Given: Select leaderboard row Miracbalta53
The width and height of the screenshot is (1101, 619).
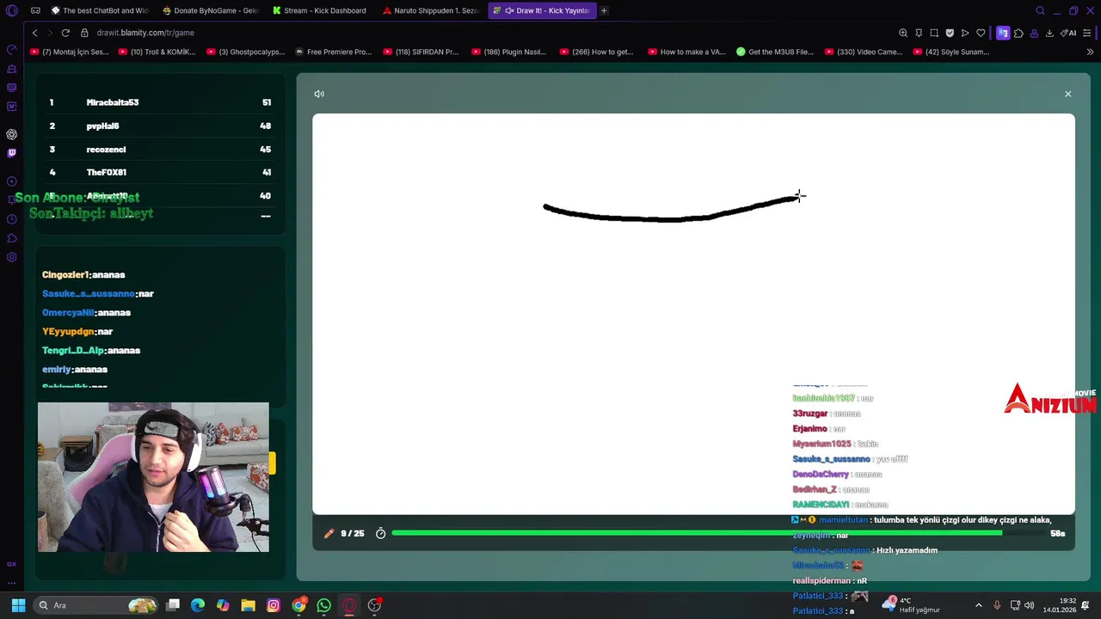Looking at the screenshot, I should 160,102.
